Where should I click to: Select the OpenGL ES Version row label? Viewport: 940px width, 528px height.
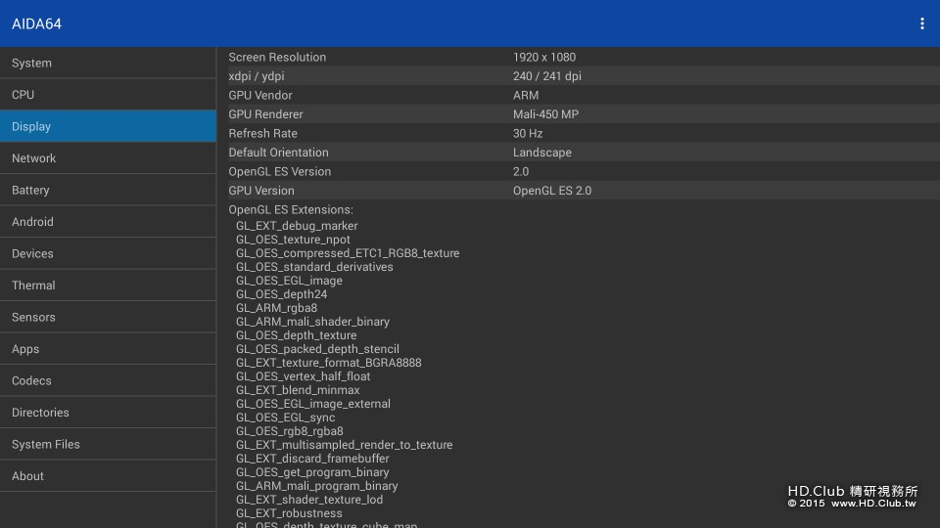pyautogui.click(x=279, y=172)
